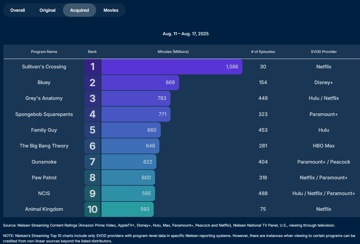Switch to the Original tab

point(48,10)
